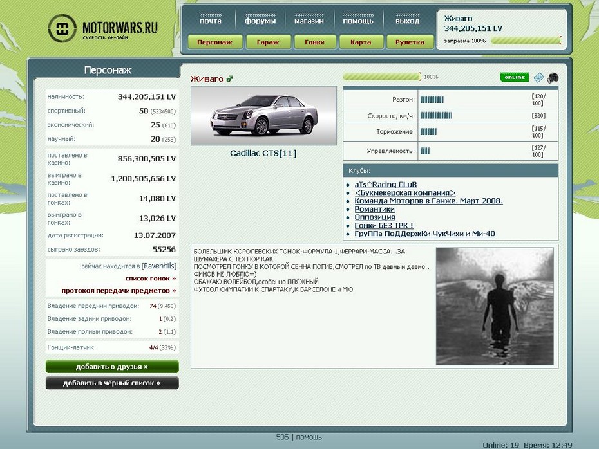
Task: Click the Живаго profile name heading
Action: pos(207,79)
